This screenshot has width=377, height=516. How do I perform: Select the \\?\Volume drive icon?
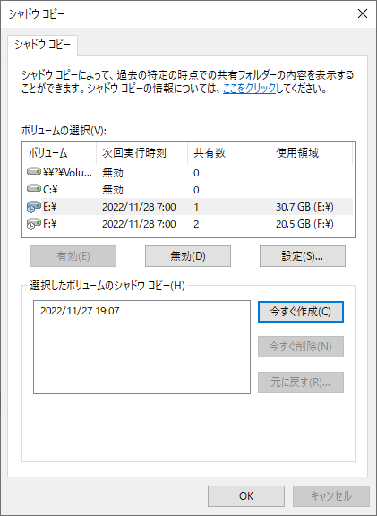(34, 172)
